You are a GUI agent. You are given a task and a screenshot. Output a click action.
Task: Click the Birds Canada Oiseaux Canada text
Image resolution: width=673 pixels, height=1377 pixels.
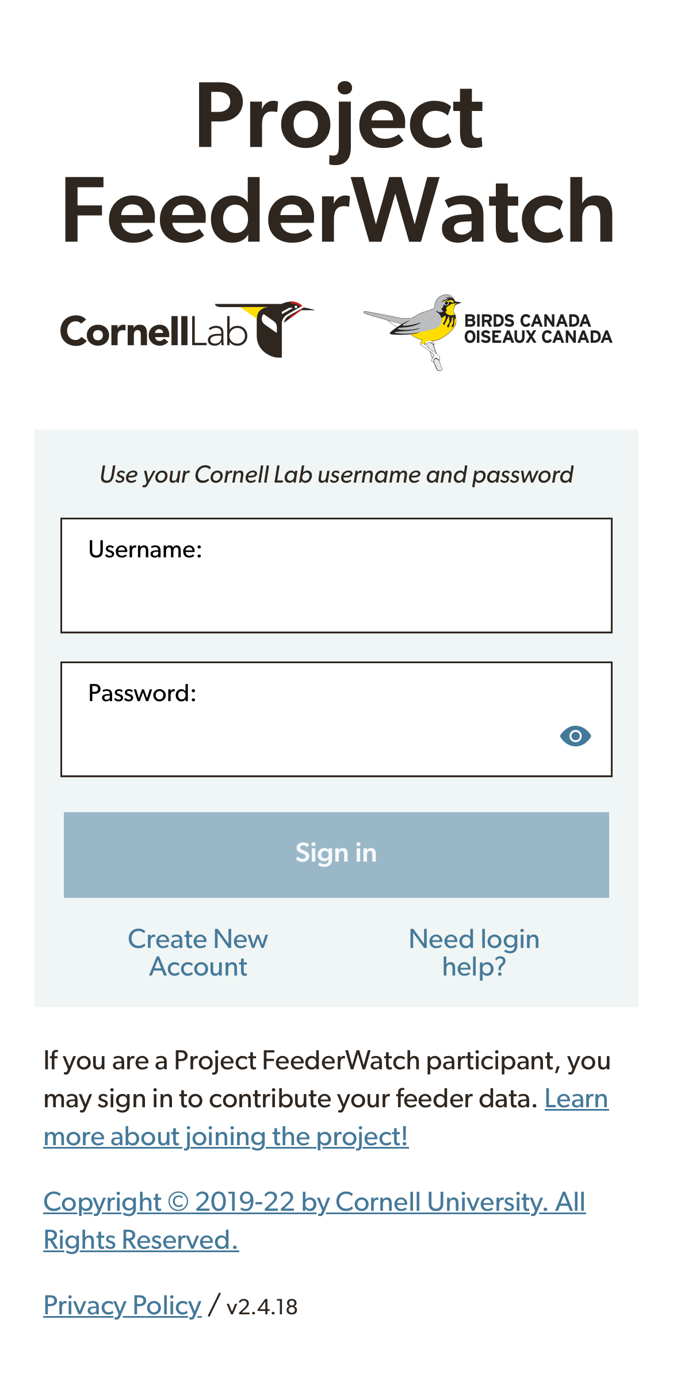tap(537, 329)
